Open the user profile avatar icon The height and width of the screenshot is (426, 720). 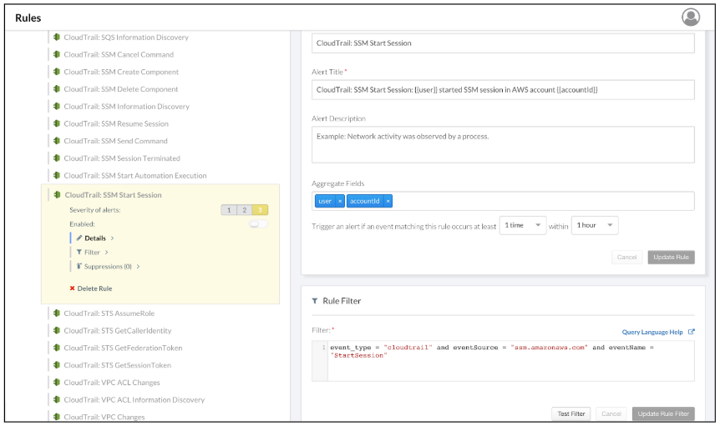click(691, 18)
